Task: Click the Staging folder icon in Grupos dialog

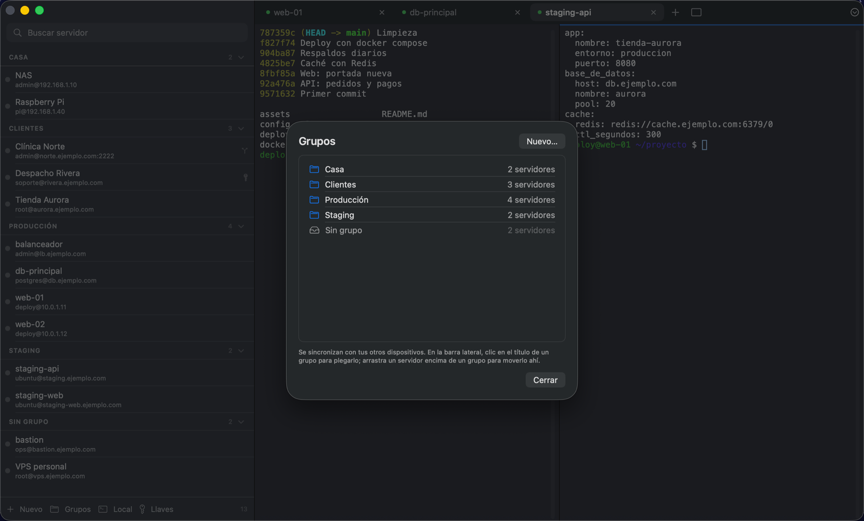Action: click(x=314, y=215)
